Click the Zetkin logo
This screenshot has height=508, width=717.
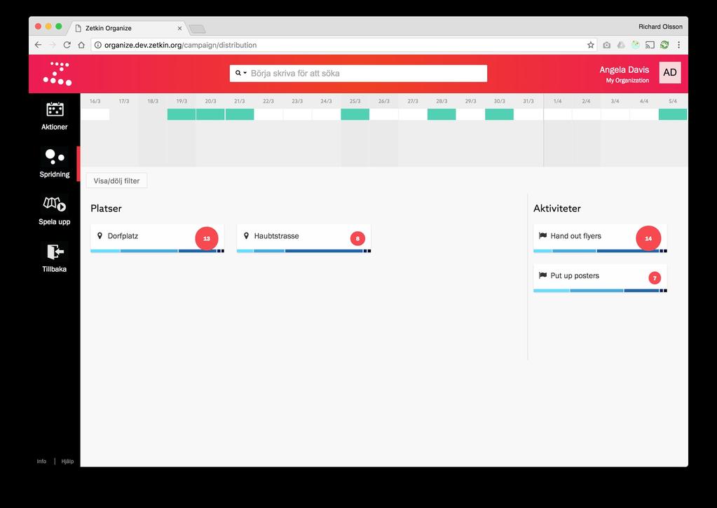pyautogui.click(x=57, y=74)
